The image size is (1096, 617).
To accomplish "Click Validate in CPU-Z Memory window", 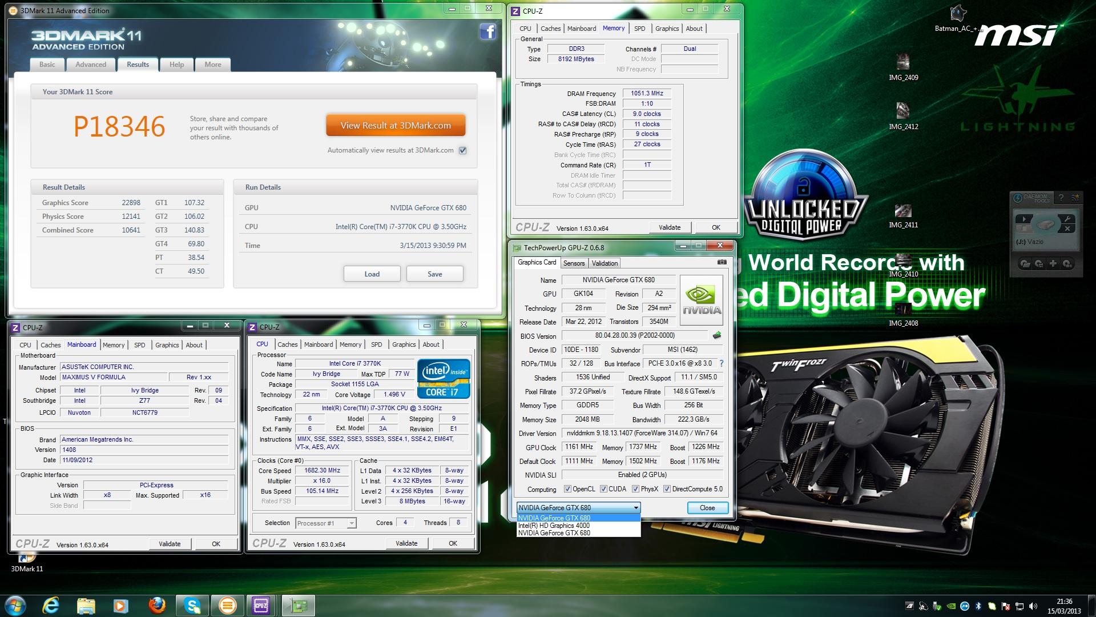I will [x=670, y=227].
